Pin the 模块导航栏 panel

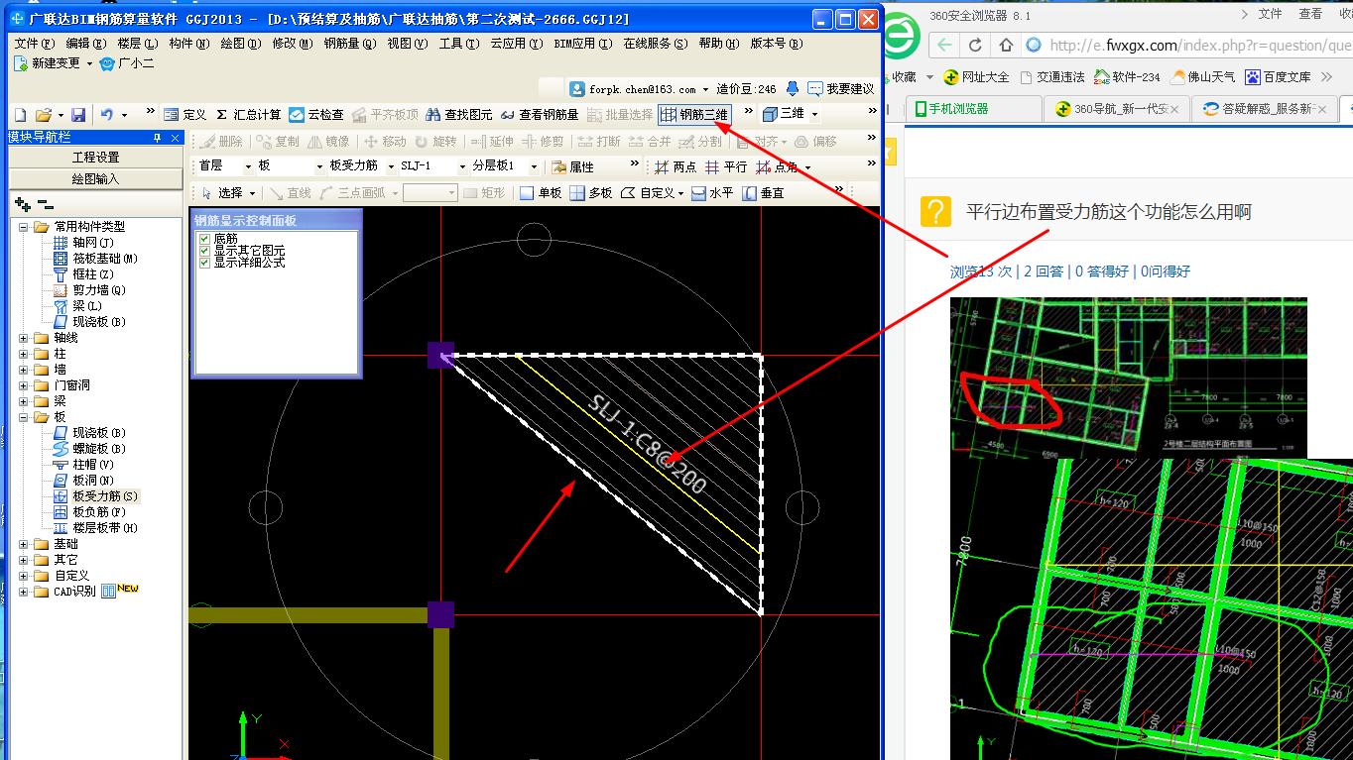point(157,138)
